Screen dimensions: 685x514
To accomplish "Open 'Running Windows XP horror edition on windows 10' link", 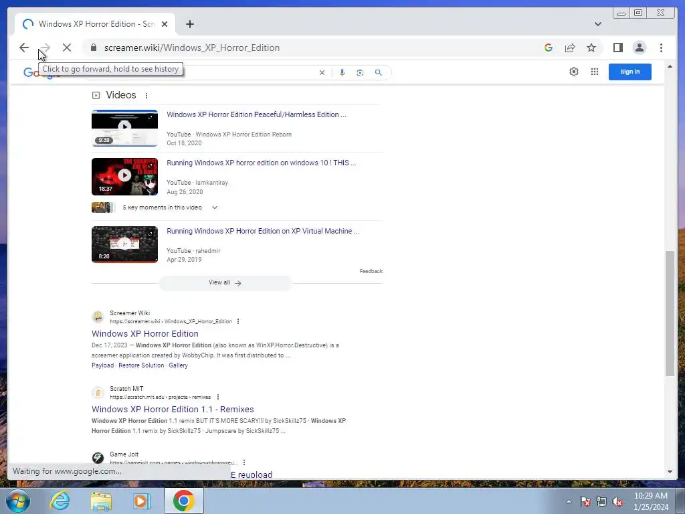I will (x=262, y=163).
